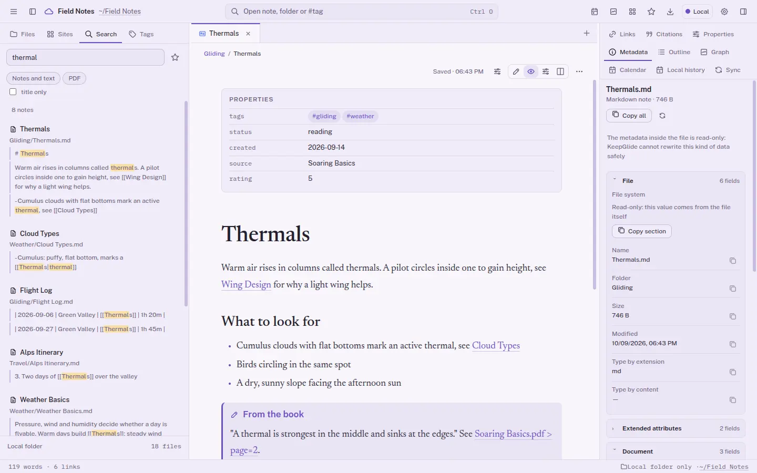Open the Local history tab
Image resolution: width=757 pixels, height=473 pixels.
click(x=680, y=70)
